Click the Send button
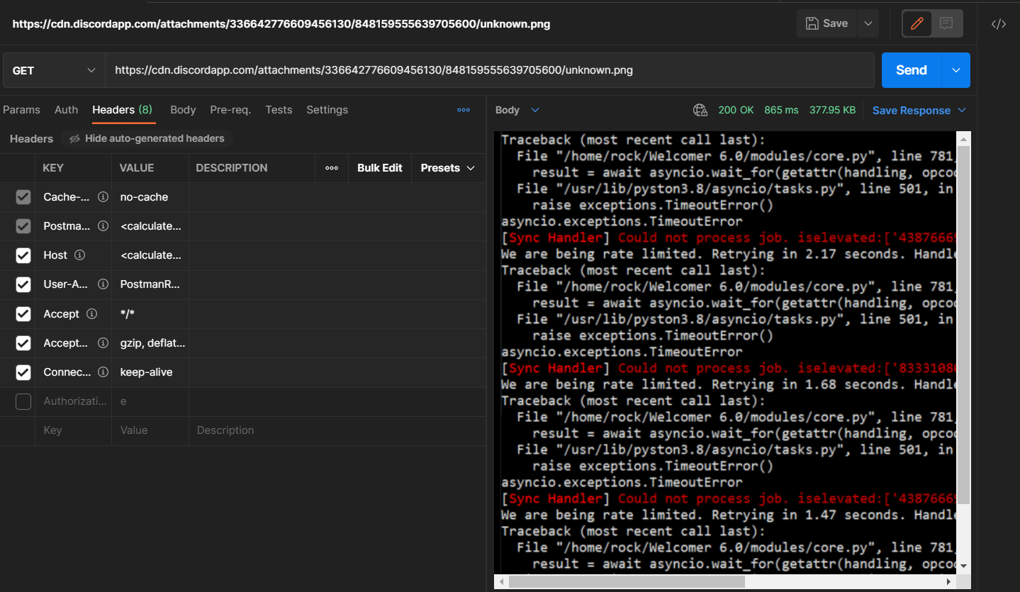 (910, 70)
